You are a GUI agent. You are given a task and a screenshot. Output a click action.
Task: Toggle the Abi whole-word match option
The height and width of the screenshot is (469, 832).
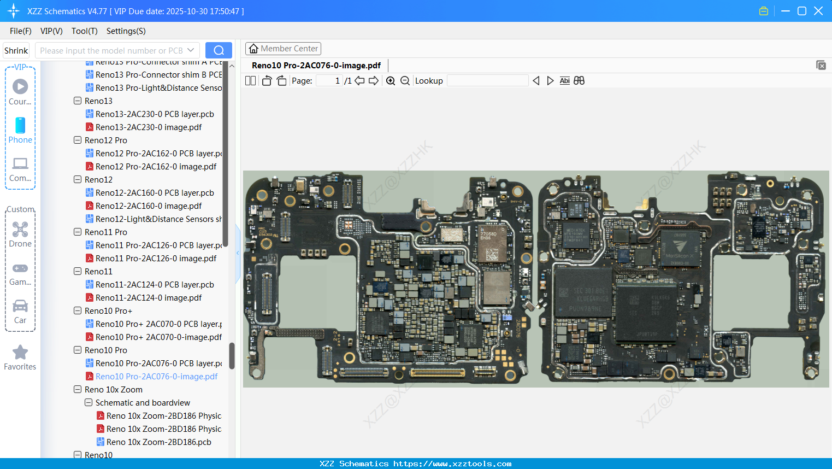pyautogui.click(x=564, y=81)
